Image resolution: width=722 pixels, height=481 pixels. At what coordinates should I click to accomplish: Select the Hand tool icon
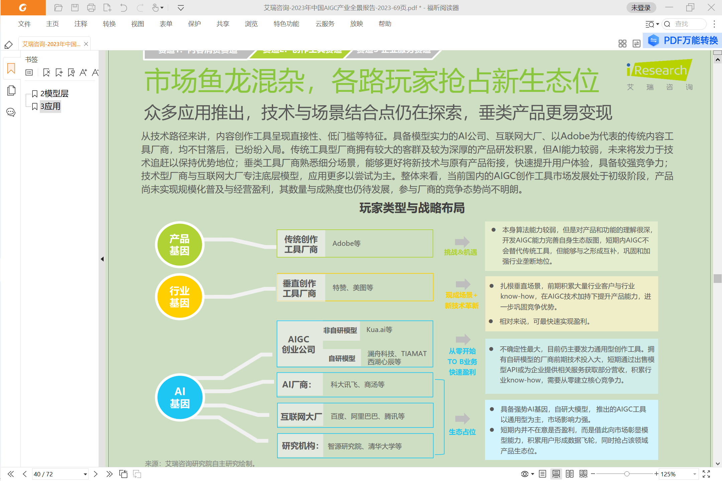click(x=155, y=7)
